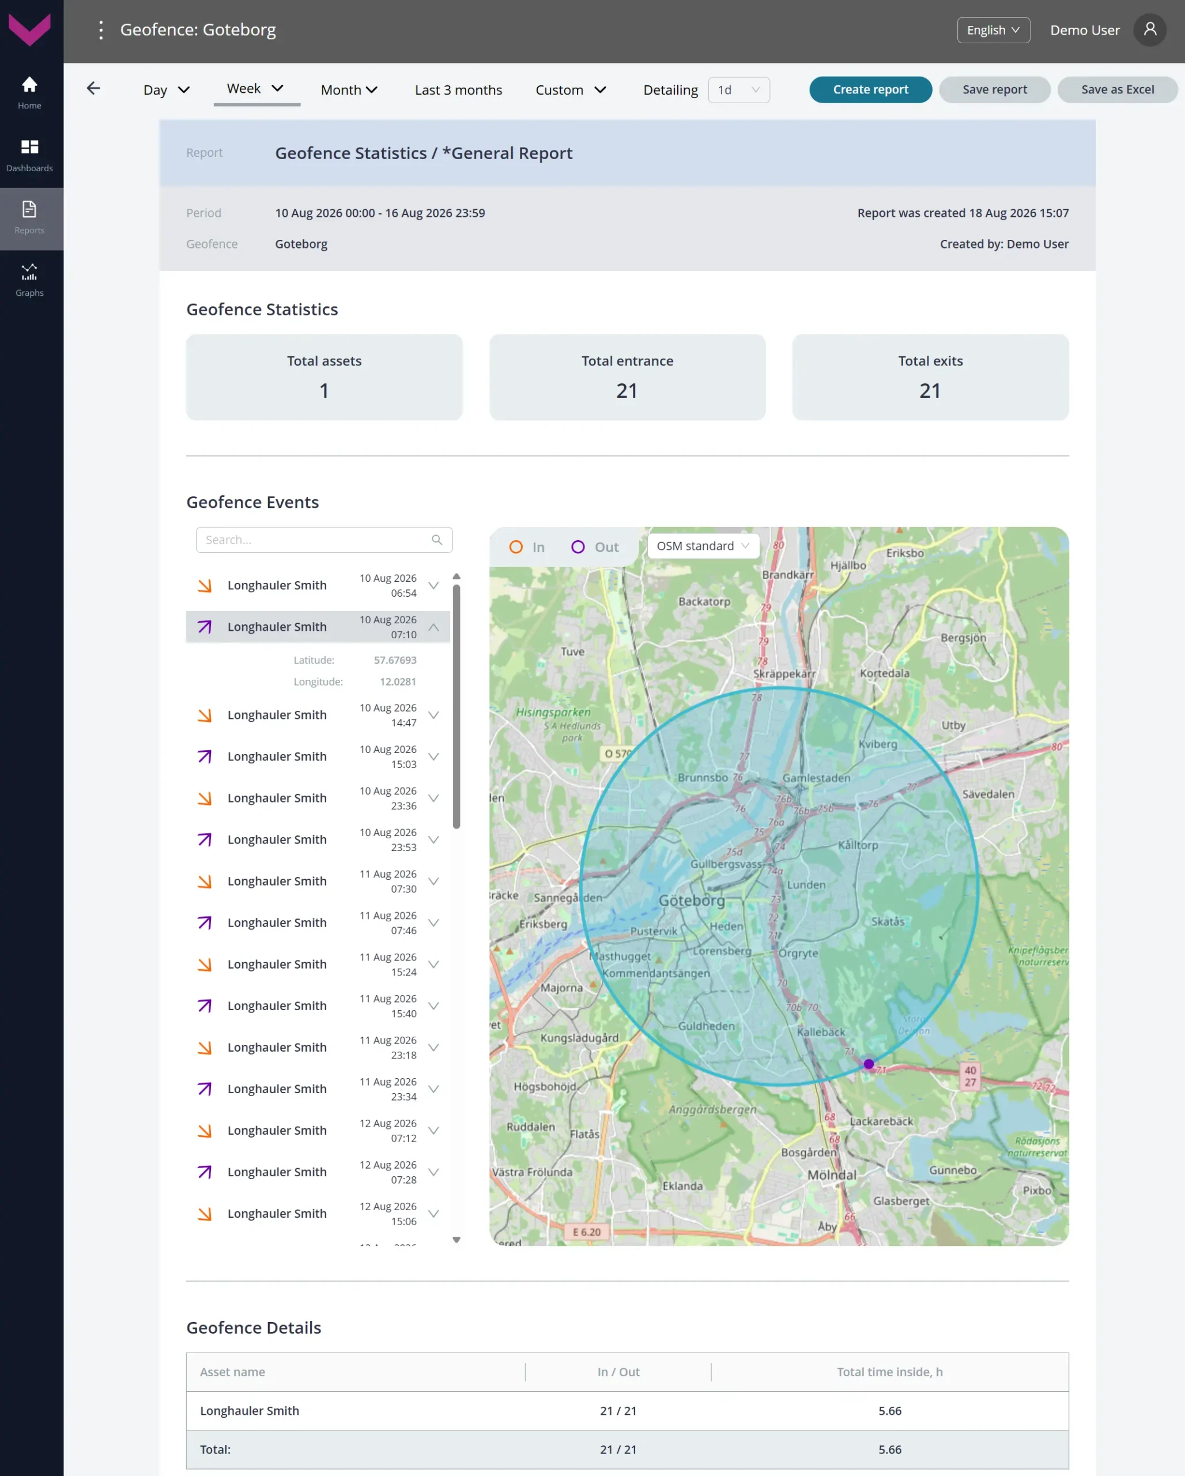Open Reports section in sidebar
The height and width of the screenshot is (1476, 1185).
pyautogui.click(x=29, y=219)
